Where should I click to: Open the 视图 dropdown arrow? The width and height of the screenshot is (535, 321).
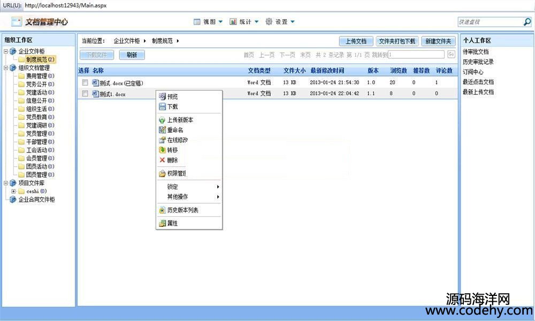(x=220, y=22)
